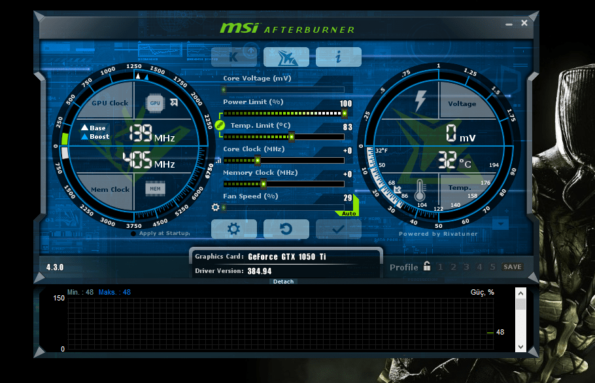The width and height of the screenshot is (595, 383).
Task: Detach the monitoring graph panel
Action: [284, 282]
